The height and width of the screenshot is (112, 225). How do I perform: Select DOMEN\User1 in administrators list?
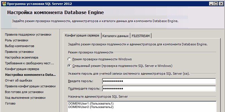(91, 103)
